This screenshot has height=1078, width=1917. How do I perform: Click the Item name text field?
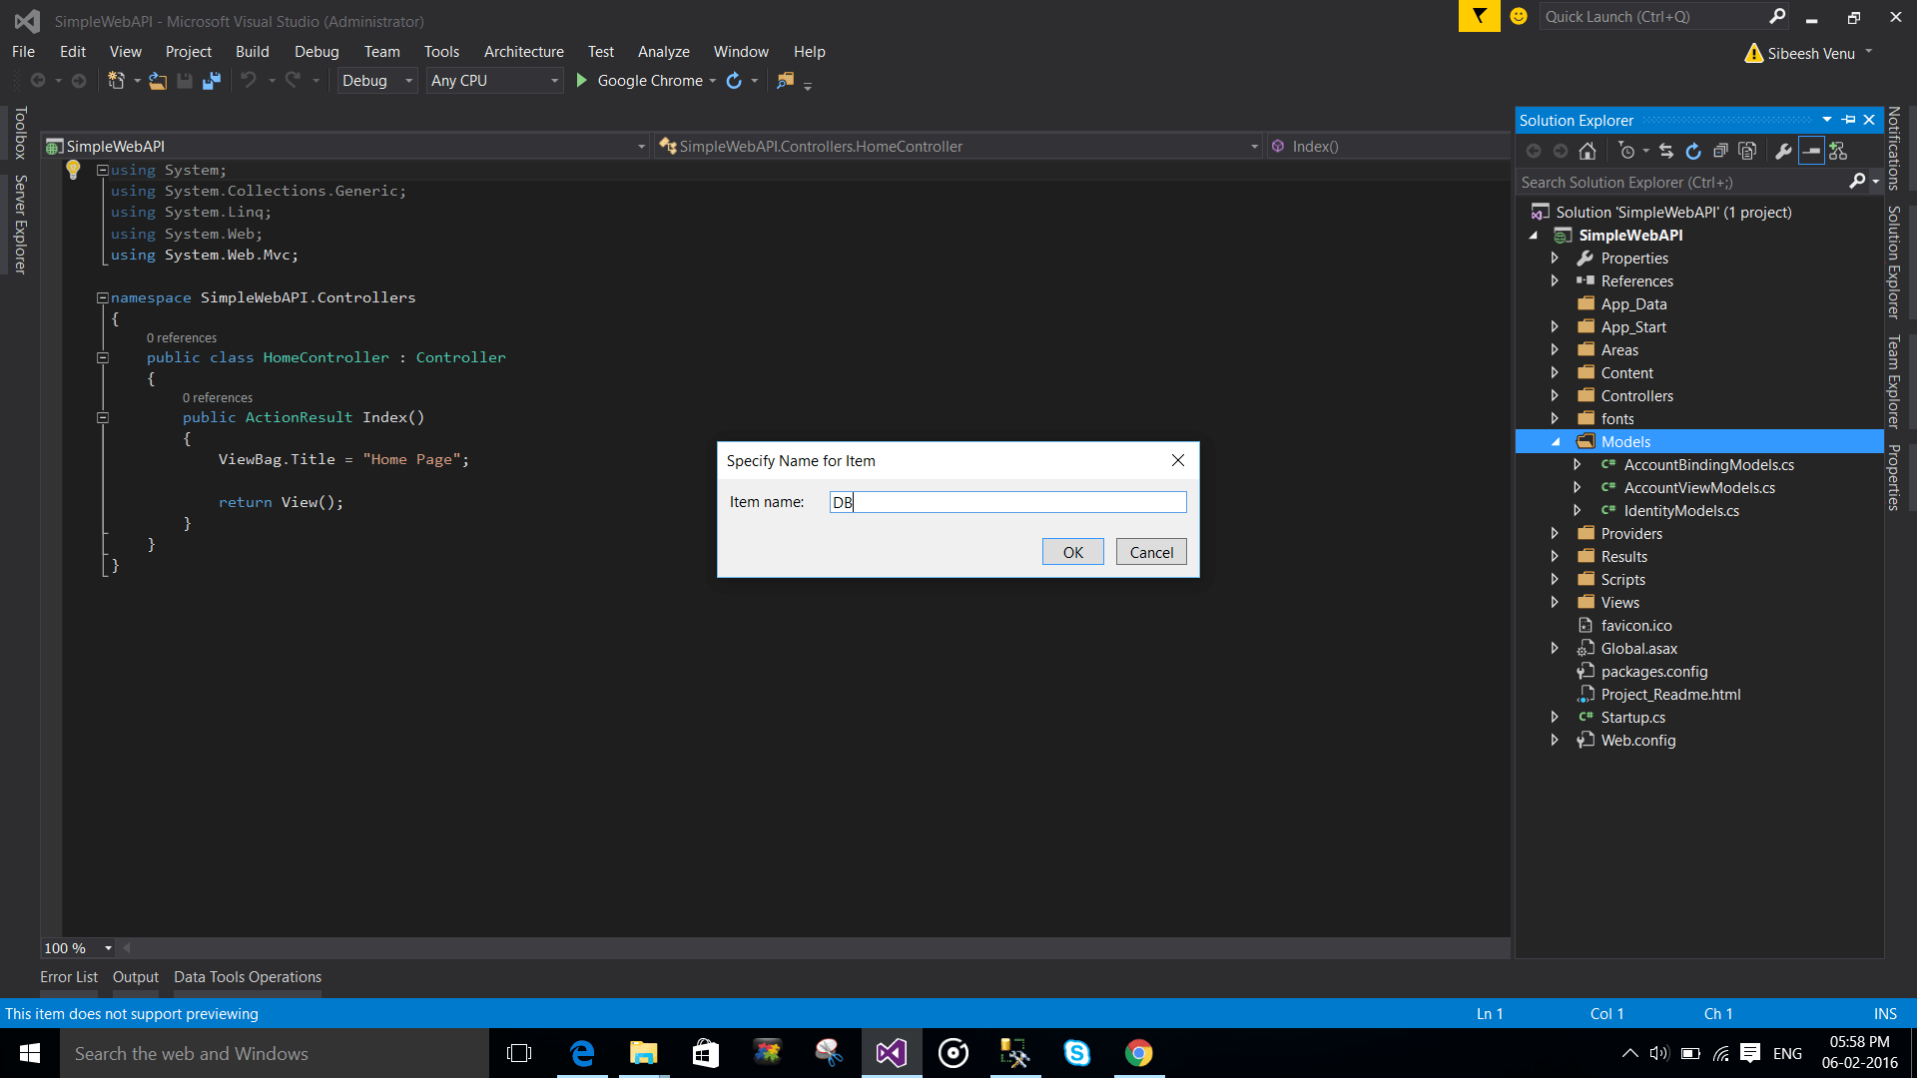1007,502
